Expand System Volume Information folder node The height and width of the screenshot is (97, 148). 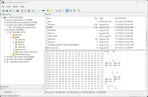(x=14, y=52)
